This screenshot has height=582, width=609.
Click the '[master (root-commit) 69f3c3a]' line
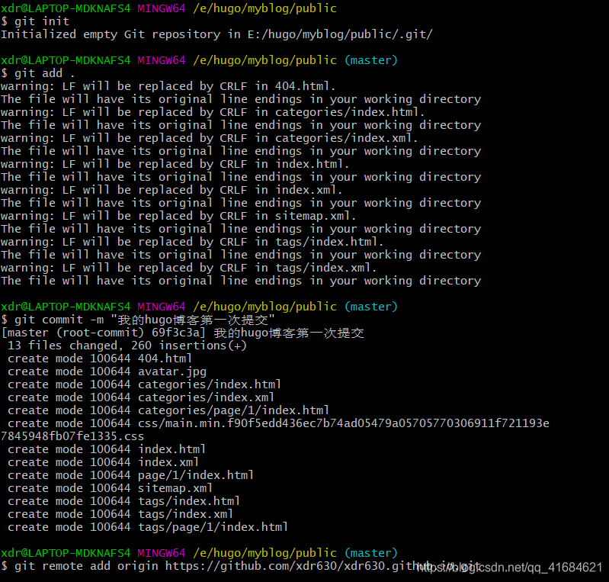click(x=182, y=333)
